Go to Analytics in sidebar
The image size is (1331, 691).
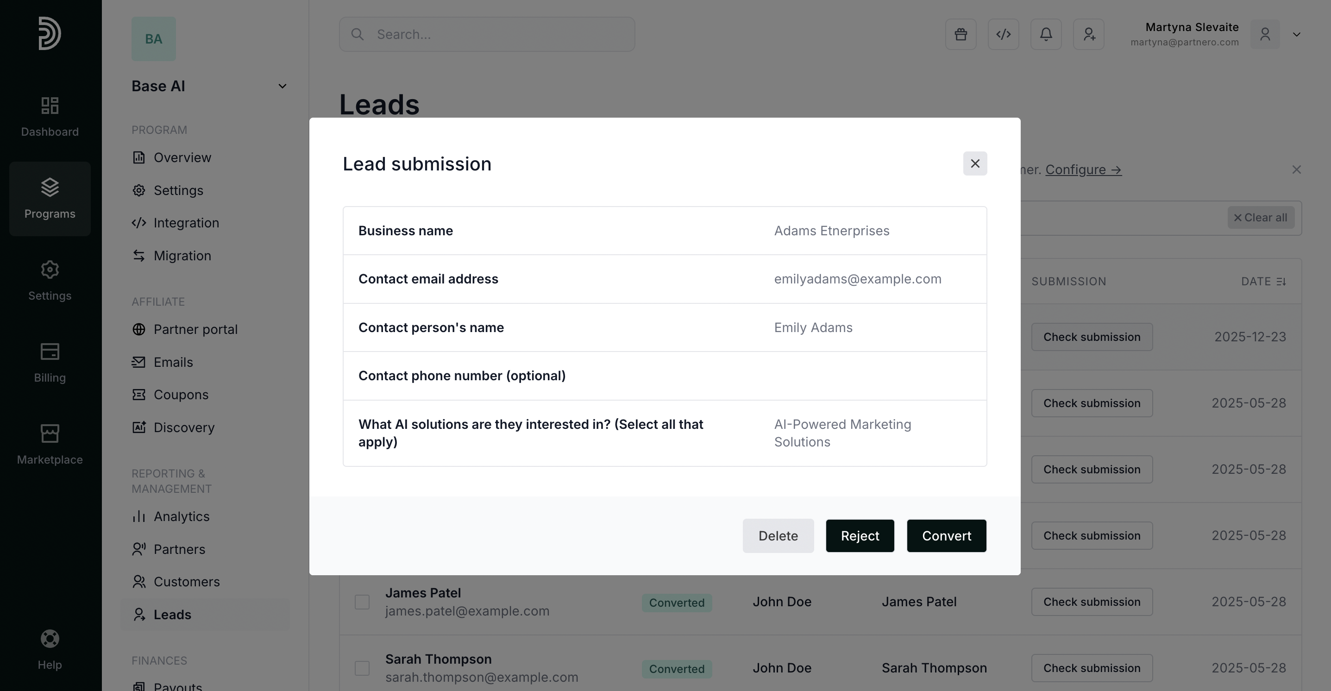182,516
